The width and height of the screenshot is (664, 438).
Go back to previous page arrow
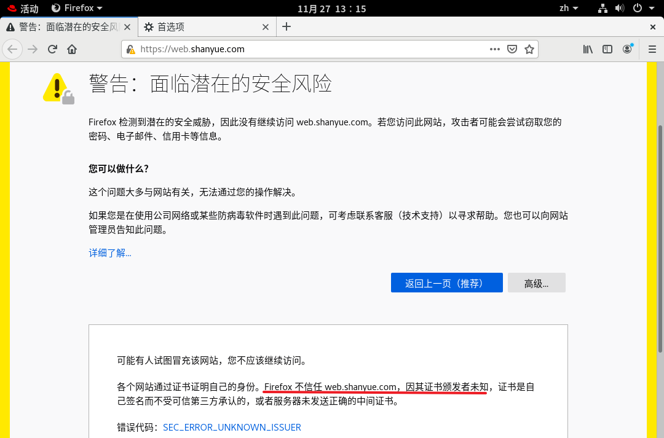pyautogui.click(x=12, y=49)
